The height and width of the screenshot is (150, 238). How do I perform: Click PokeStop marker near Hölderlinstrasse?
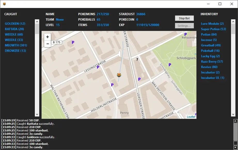112,85
